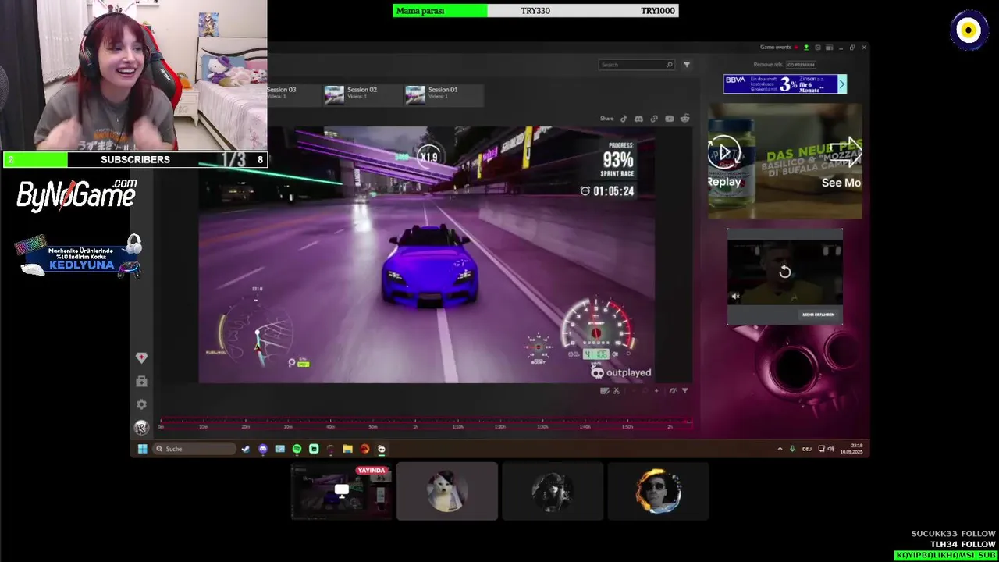Click the plus zoom-in timeline icon
Image resolution: width=999 pixels, height=562 pixels.
656,391
